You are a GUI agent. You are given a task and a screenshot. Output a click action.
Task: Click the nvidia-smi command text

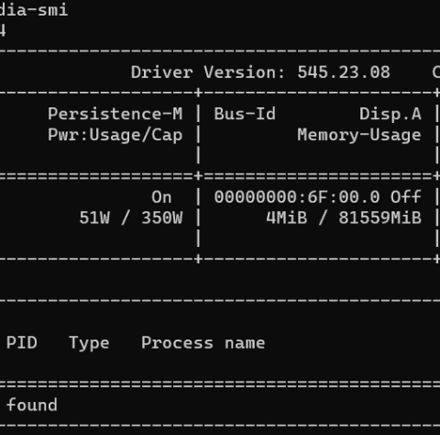pyautogui.click(x=34, y=10)
